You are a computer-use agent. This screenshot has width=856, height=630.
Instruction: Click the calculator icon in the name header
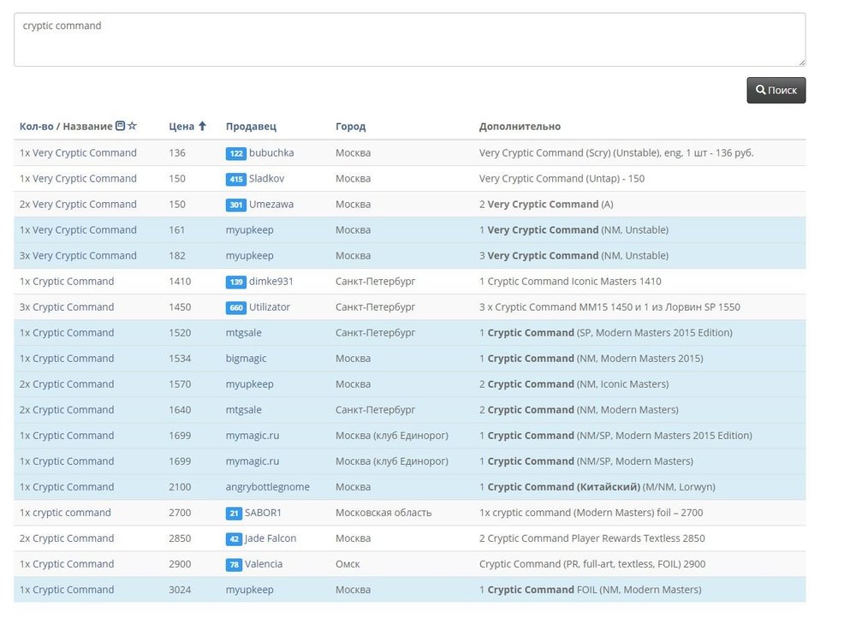(120, 127)
